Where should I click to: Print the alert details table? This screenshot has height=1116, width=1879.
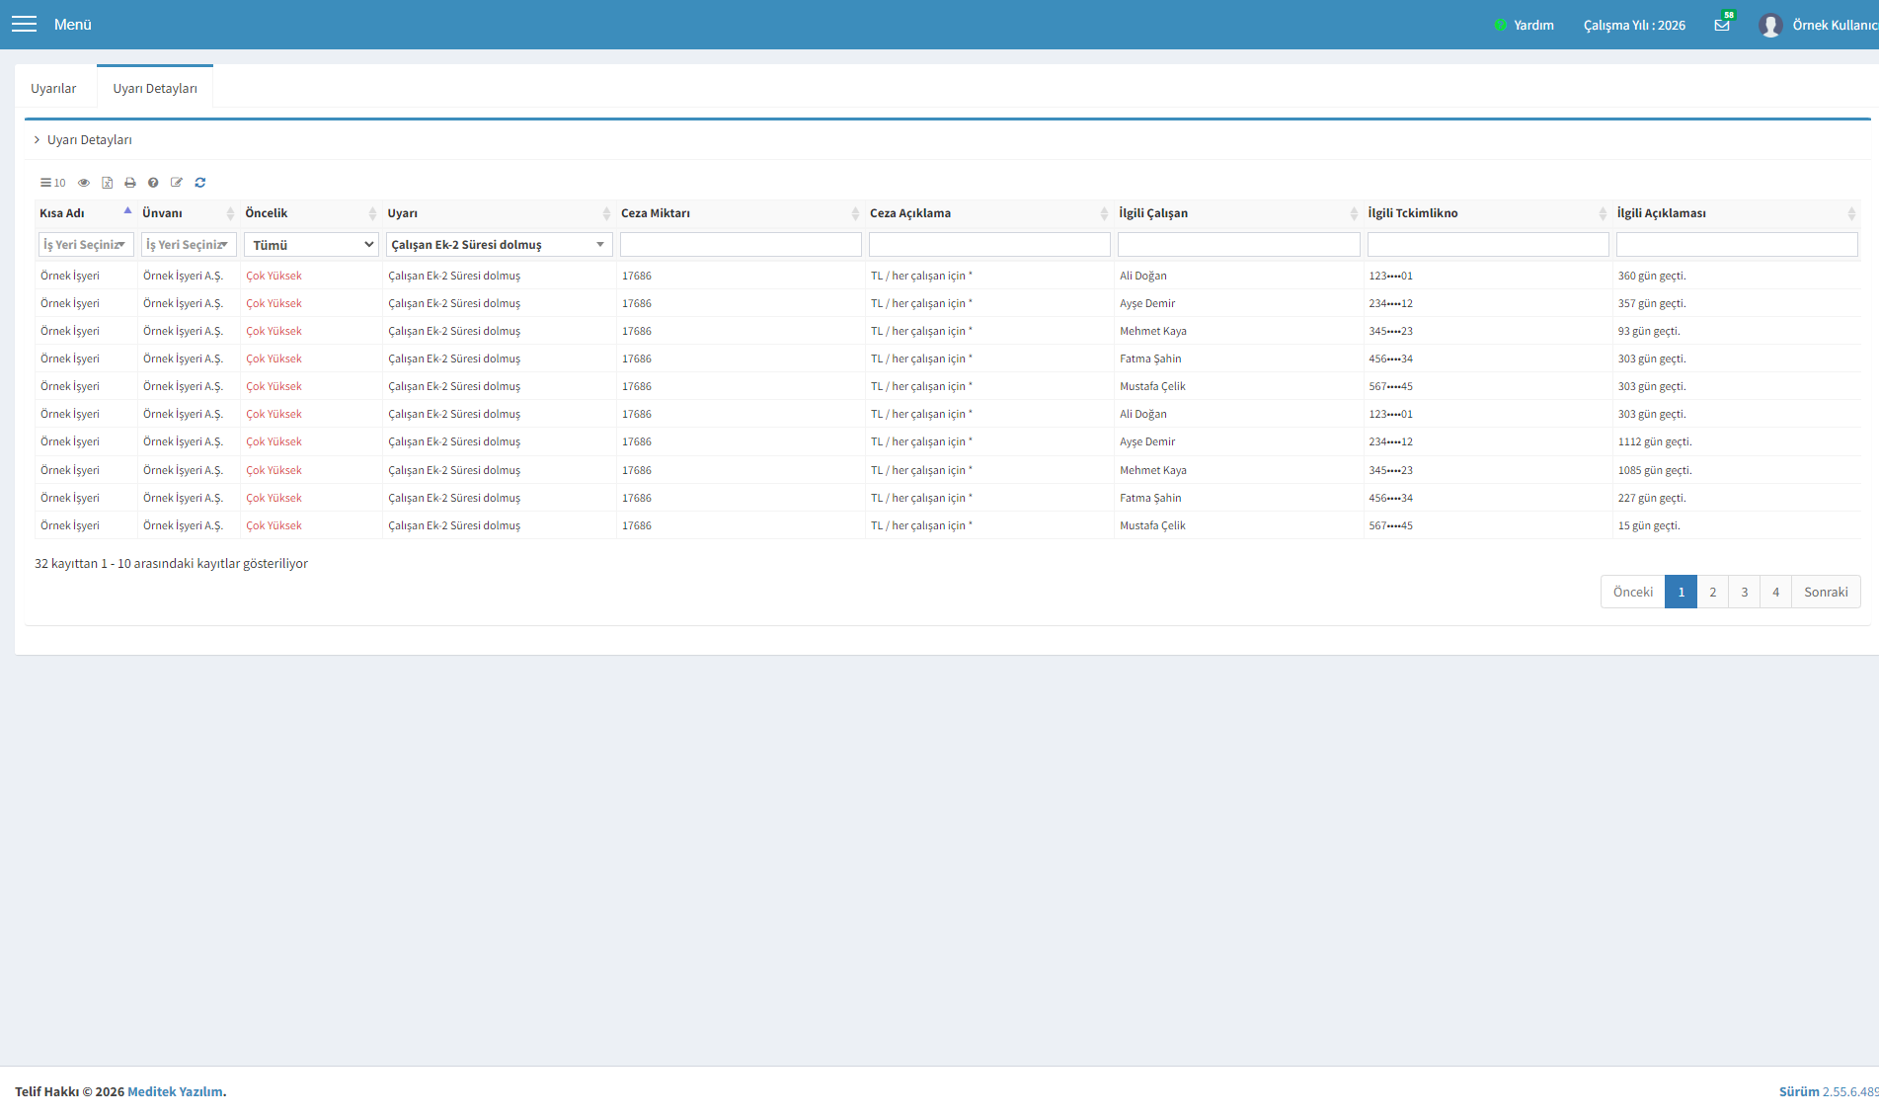click(130, 183)
